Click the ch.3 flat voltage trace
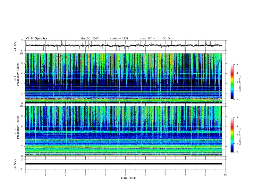 point(123,164)
